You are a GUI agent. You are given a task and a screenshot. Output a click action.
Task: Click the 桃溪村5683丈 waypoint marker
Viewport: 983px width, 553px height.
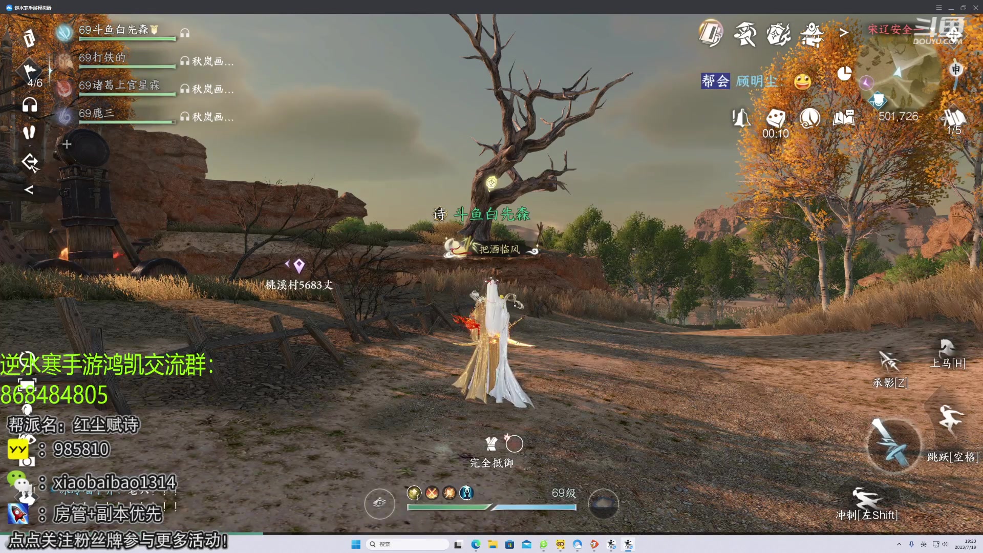(x=299, y=275)
